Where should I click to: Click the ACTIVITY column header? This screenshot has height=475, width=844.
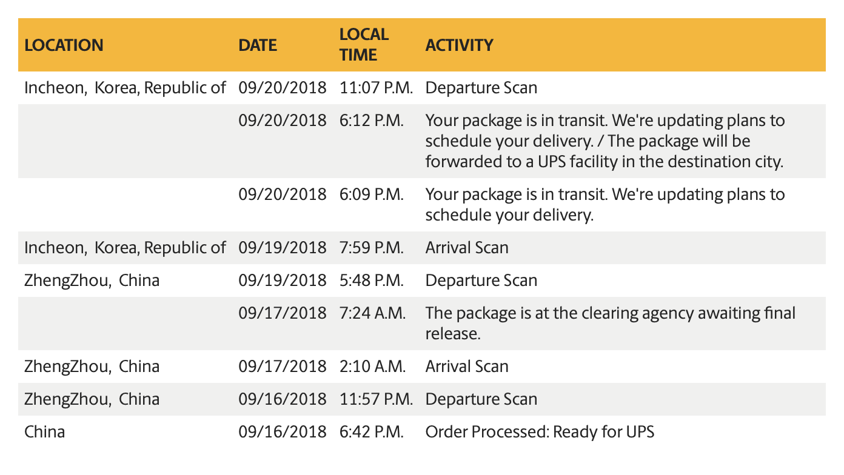coord(459,45)
